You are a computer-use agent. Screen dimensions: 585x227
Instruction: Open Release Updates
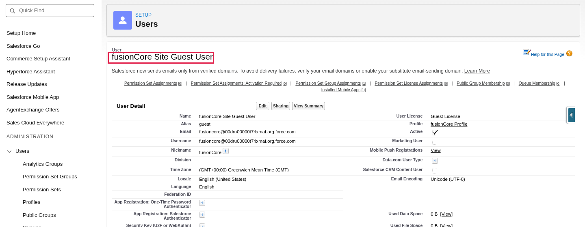point(27,84)
